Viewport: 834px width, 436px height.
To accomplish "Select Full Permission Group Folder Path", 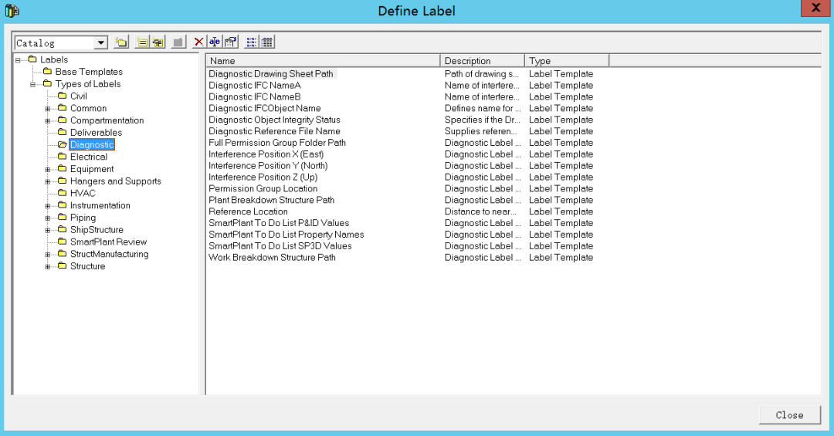I will click(x=277, y=143).
